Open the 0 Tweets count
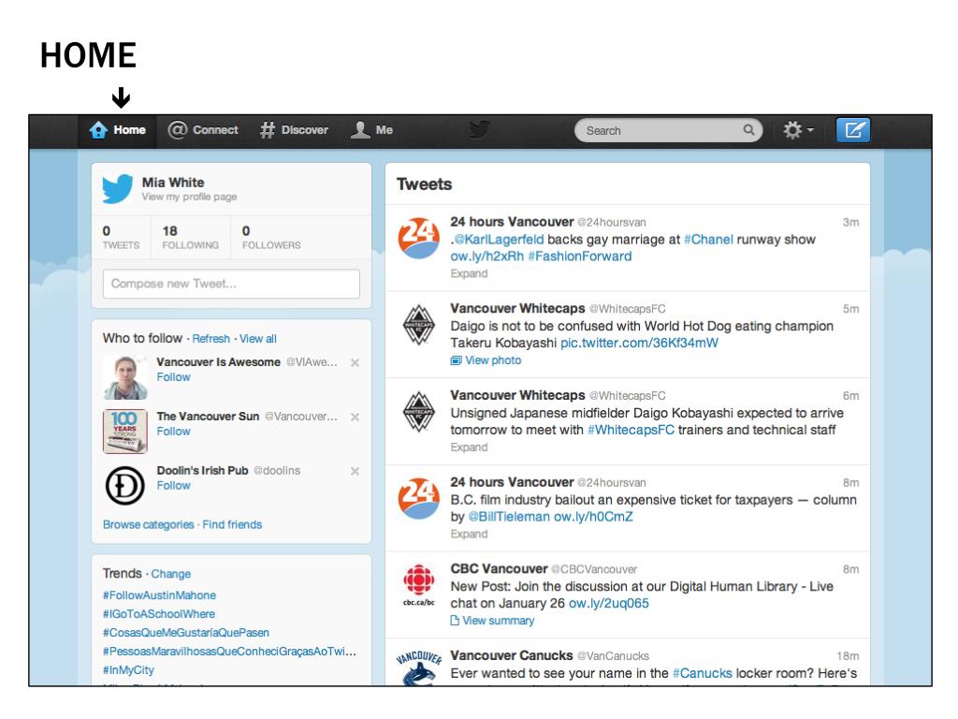The image size is (958, 719). pyautogui.click(x=121, y=237)
